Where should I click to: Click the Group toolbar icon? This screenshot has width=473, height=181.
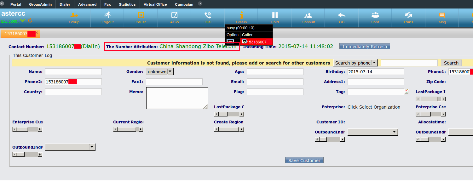[x=74, y=15]
